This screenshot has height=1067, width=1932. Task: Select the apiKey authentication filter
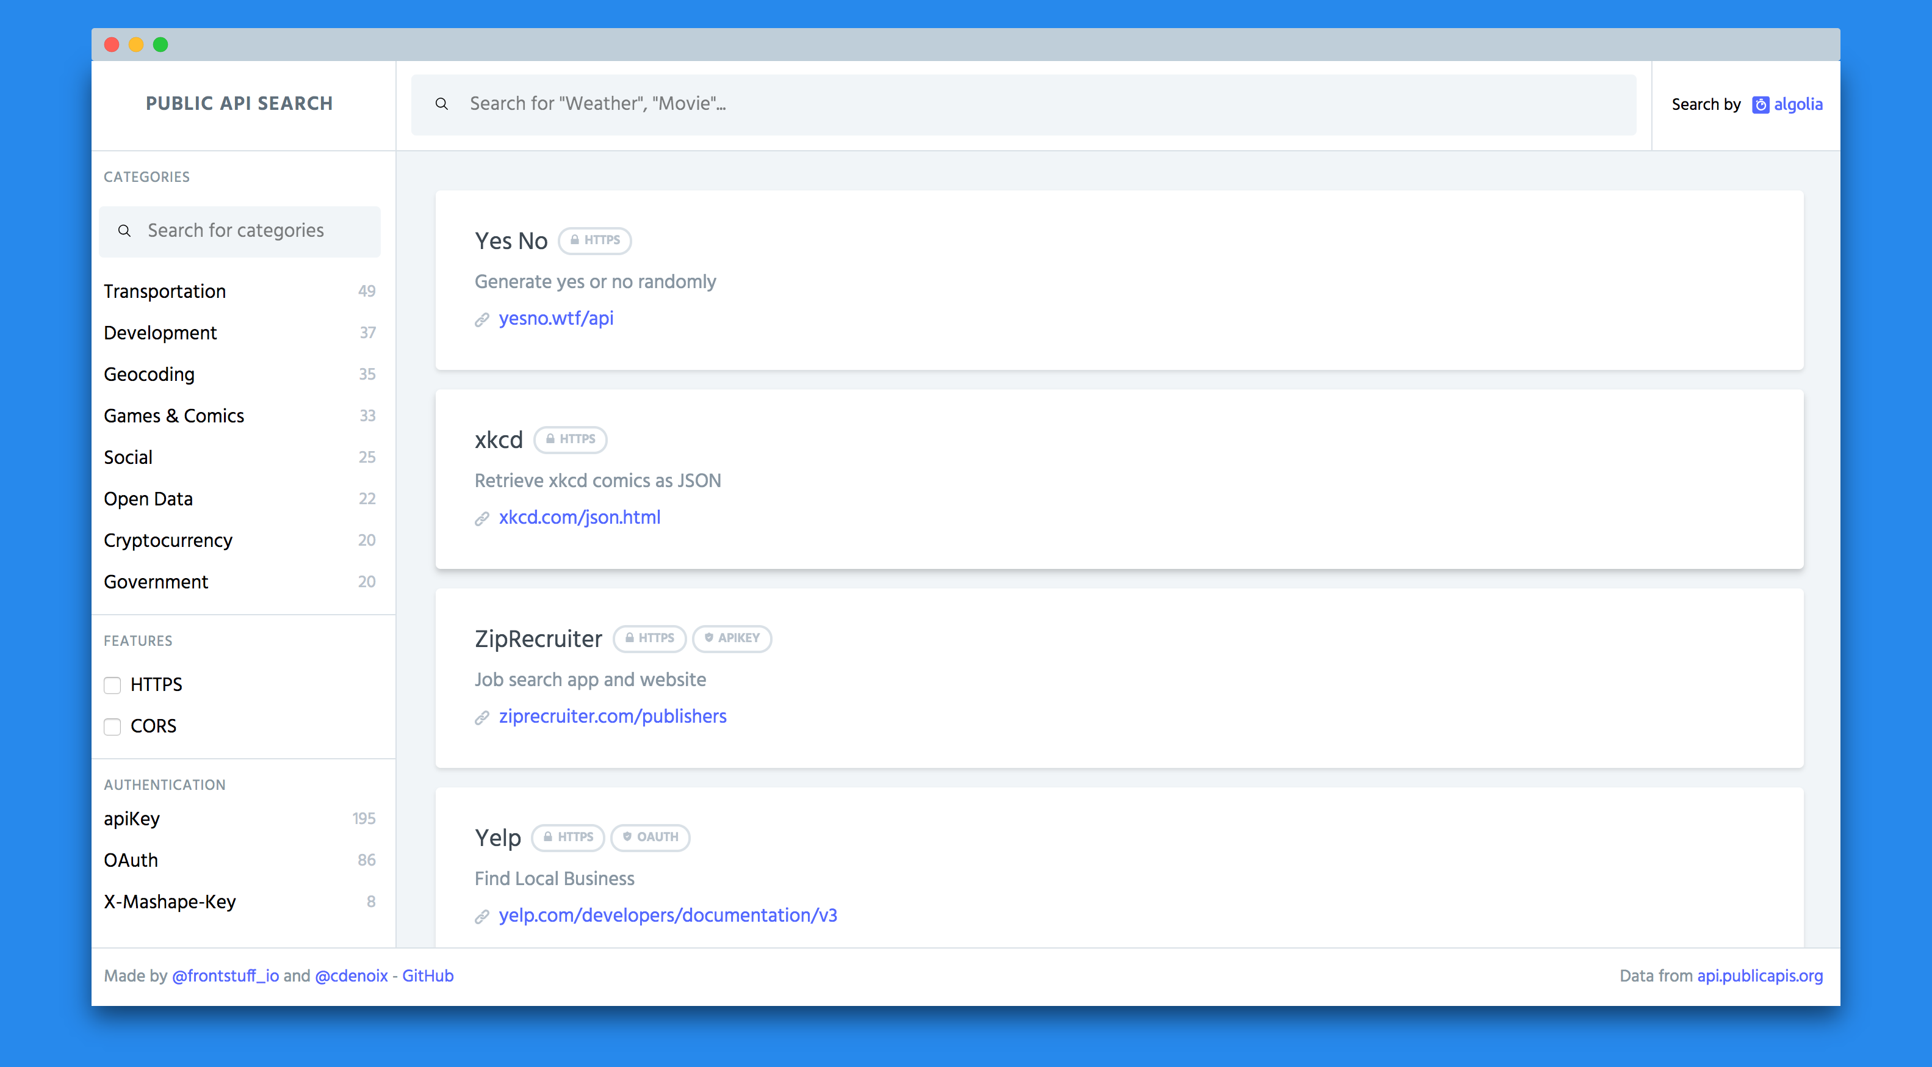(x=132, y=819)
